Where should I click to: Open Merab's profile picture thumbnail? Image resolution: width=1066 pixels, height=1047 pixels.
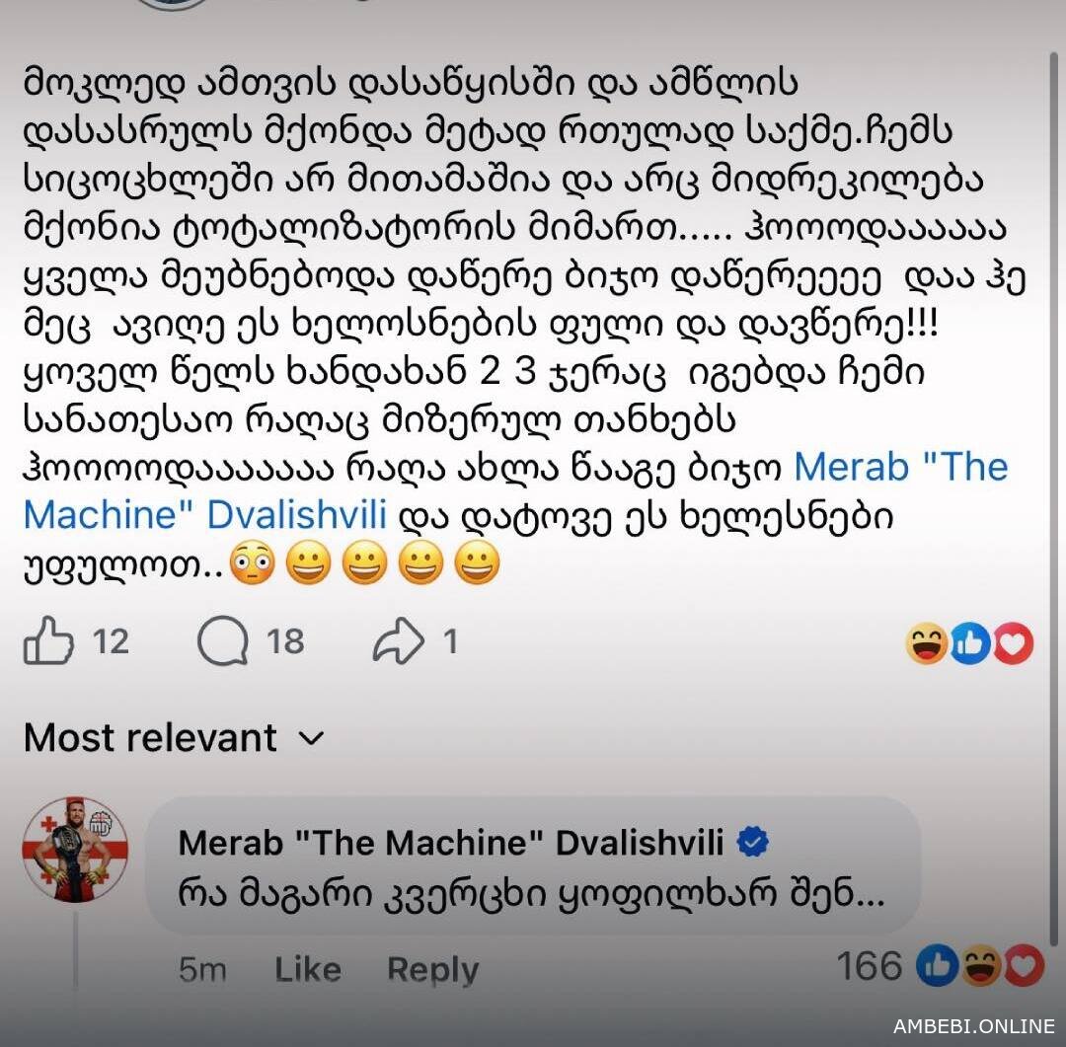(x=75, y=850)
